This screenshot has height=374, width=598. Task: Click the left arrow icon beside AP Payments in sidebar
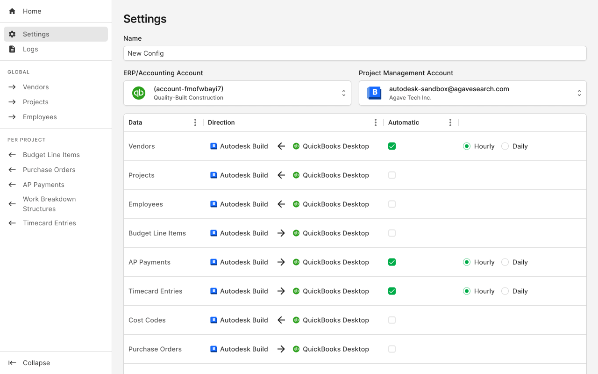(x=12, y=185)
